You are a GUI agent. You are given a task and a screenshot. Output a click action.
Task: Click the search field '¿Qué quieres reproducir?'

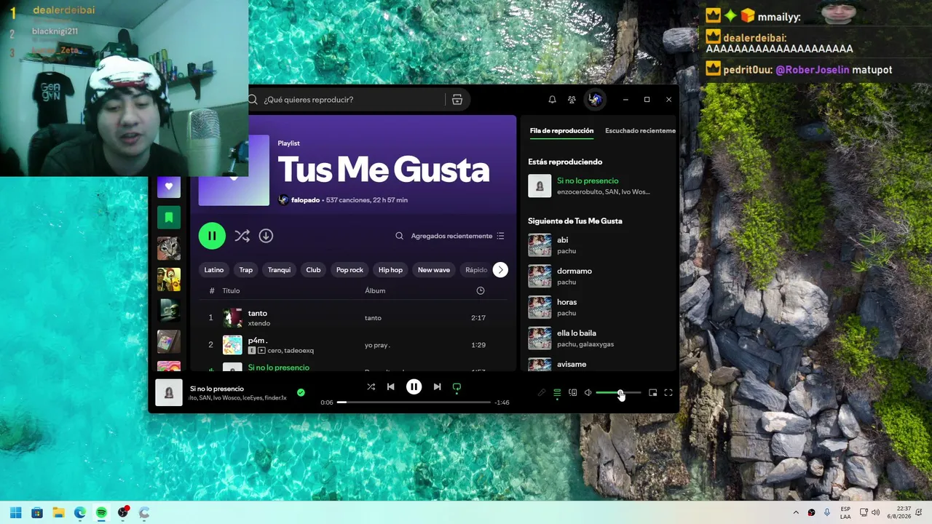tap(352, 100)
